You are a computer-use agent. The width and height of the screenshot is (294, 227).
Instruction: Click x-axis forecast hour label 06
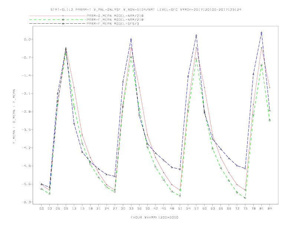click(58, 208)
